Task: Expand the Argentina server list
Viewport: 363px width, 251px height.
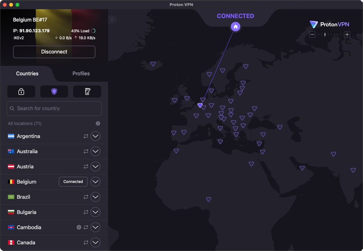Action: pos(95,136)
